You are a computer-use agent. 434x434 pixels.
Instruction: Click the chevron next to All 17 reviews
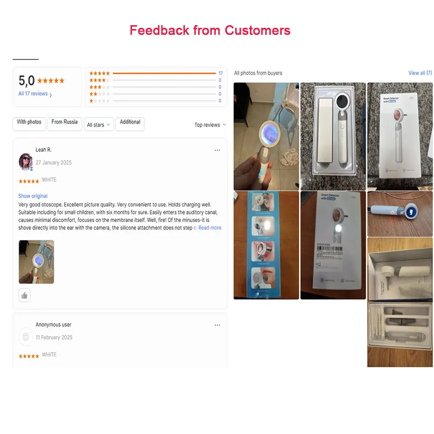pos(51,95)
